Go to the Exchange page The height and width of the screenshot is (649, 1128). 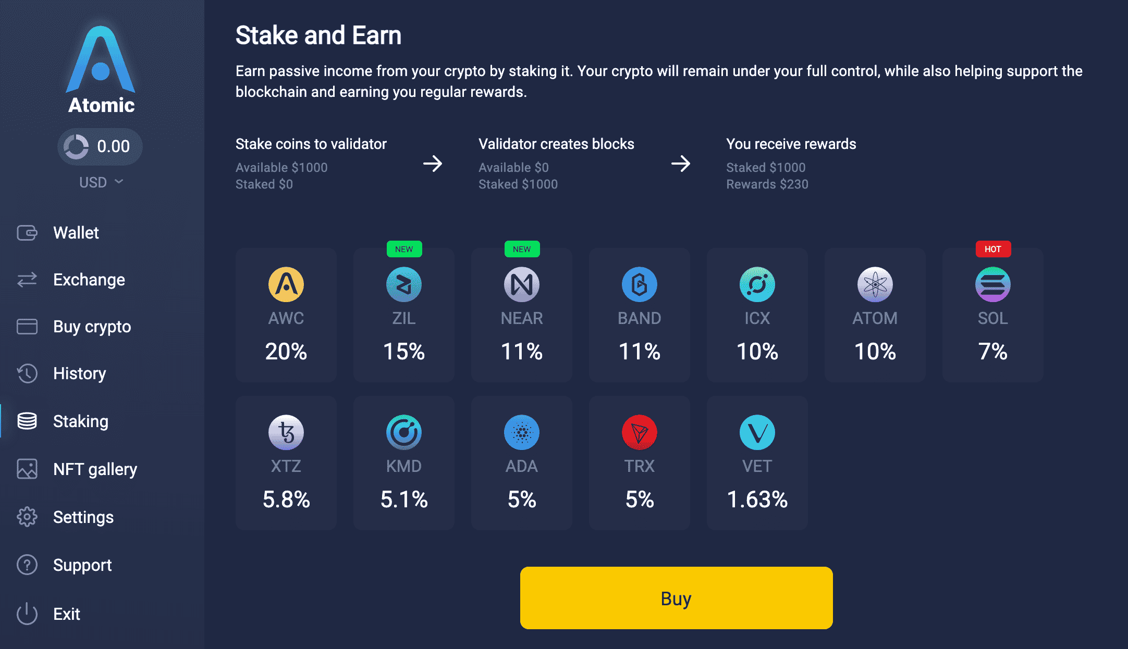coord(89,280)
